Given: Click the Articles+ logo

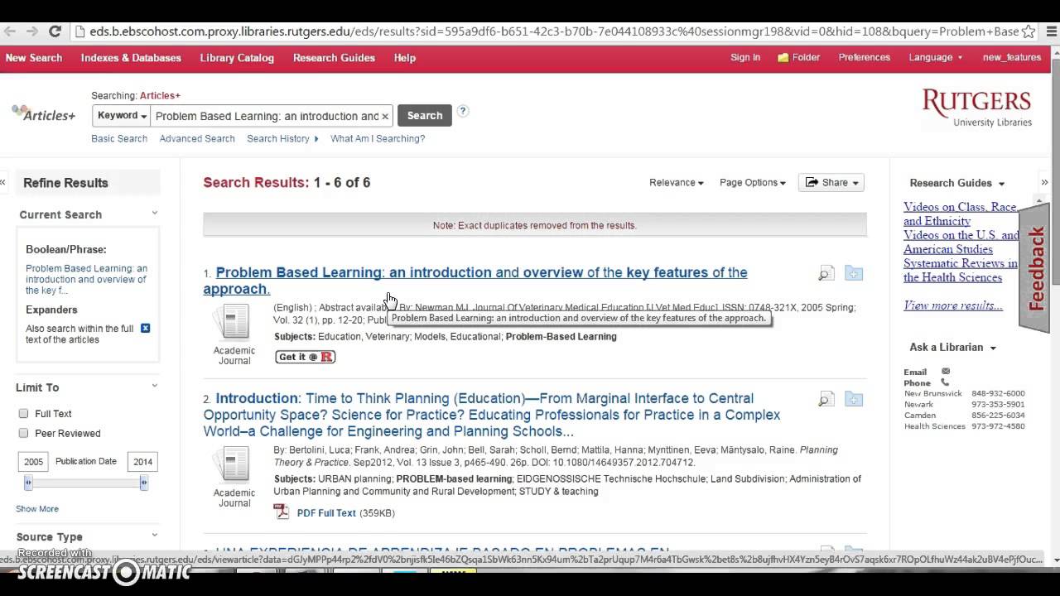Looking at the screenshot, I should tap(44, 114).
